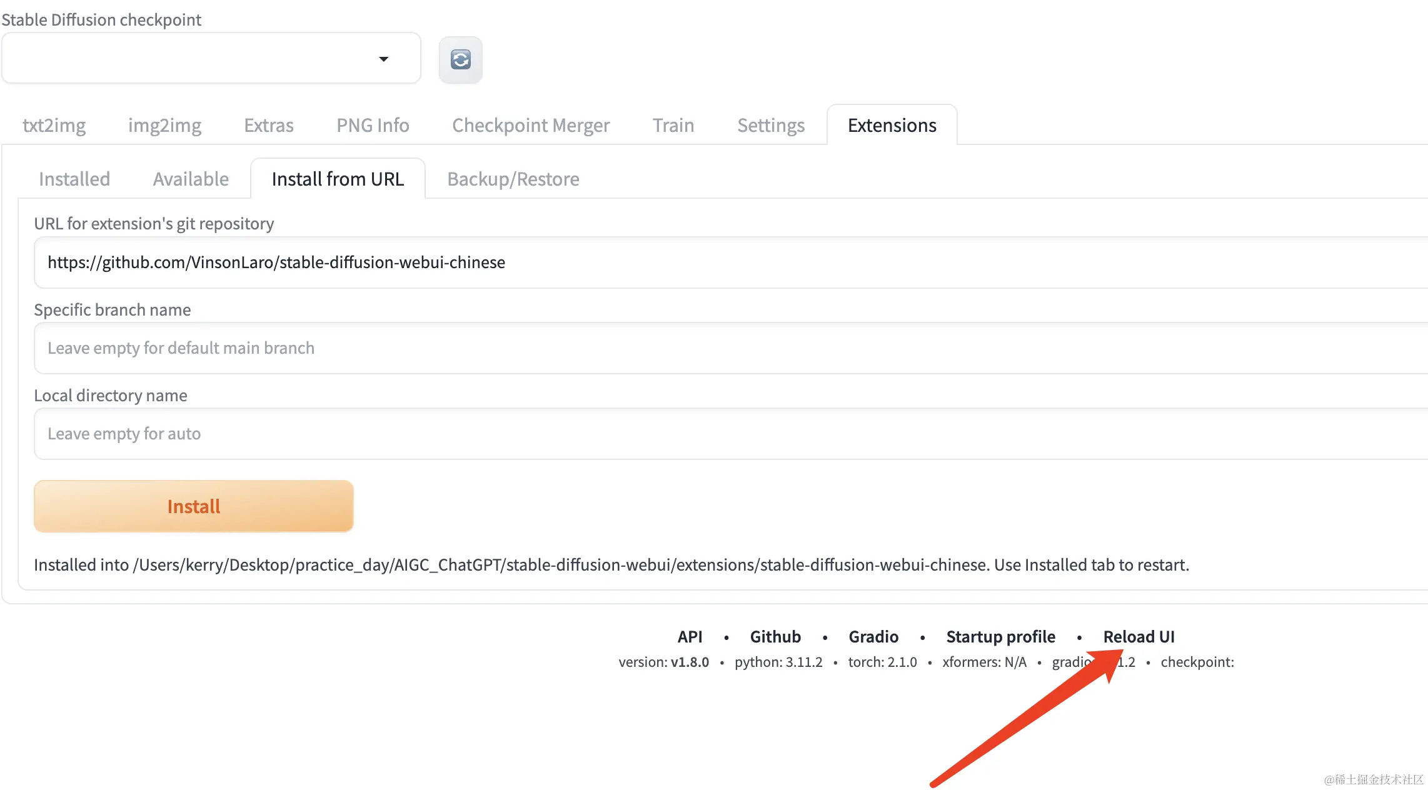This screenshot has height=790, width=1428.
Task: Open the Github footer link
Action: tap(775, 636)
